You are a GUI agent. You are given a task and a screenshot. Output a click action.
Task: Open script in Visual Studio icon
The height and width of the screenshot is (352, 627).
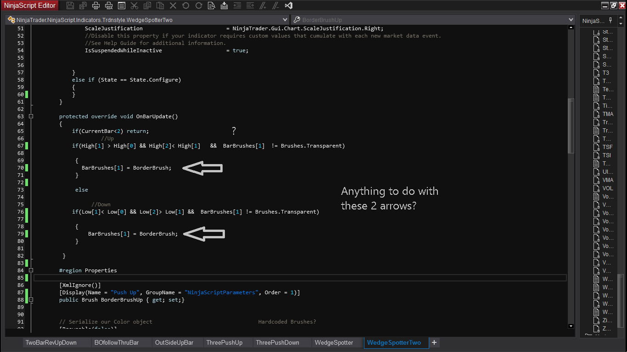click(x=288, y=6)
